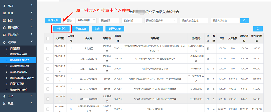Expand 账簿 using its chevron
This screenshot has height=112, width=271.
pyautogui.click(x=32, y=12)
